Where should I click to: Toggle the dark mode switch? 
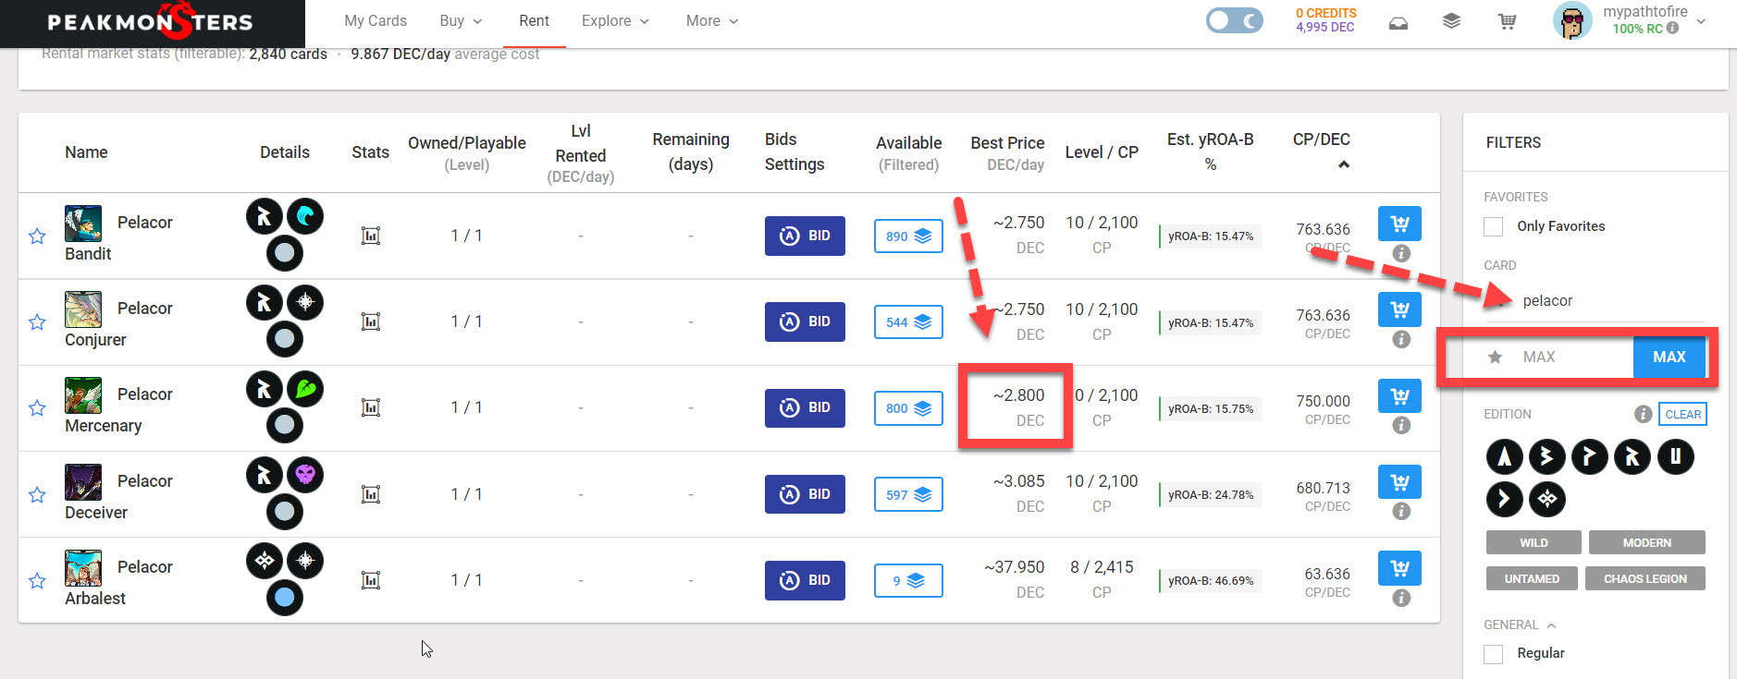1235,21
